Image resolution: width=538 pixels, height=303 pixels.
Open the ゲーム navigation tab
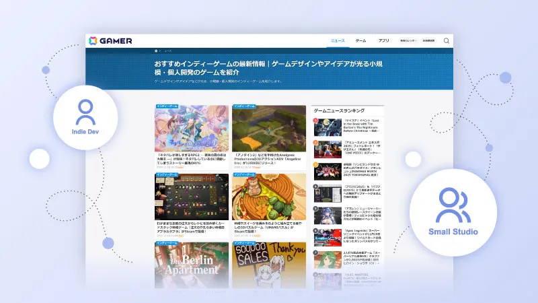[x=360, y=40]
